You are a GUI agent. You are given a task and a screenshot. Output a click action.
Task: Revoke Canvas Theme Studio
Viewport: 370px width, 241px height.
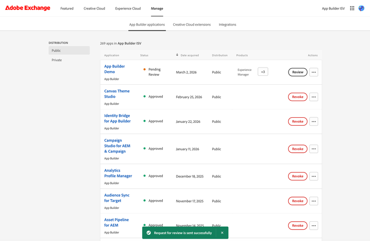click(x=297, y=97)
